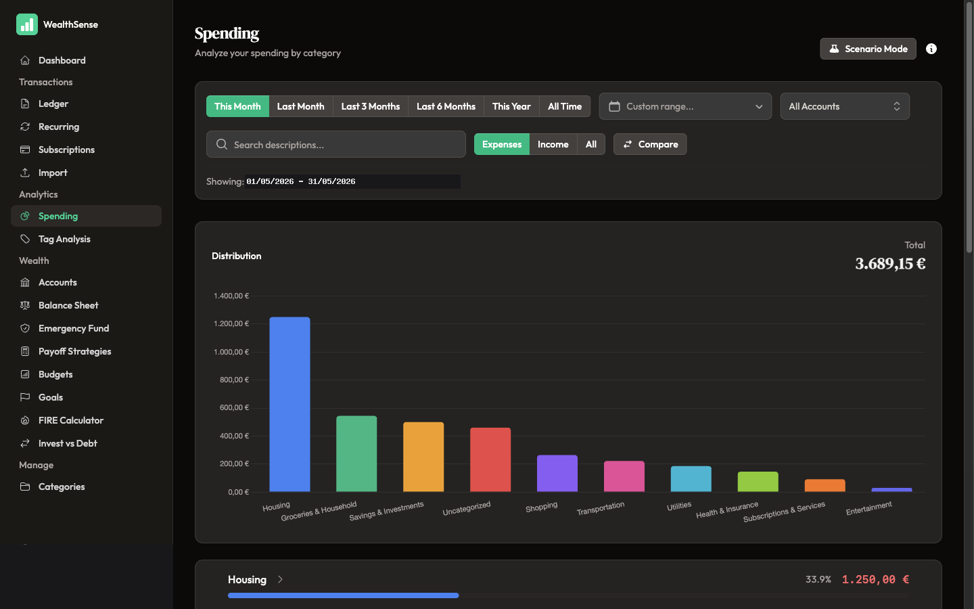Click the Import upload icon
The image size is (974, 609).
[x=25, y=173]
